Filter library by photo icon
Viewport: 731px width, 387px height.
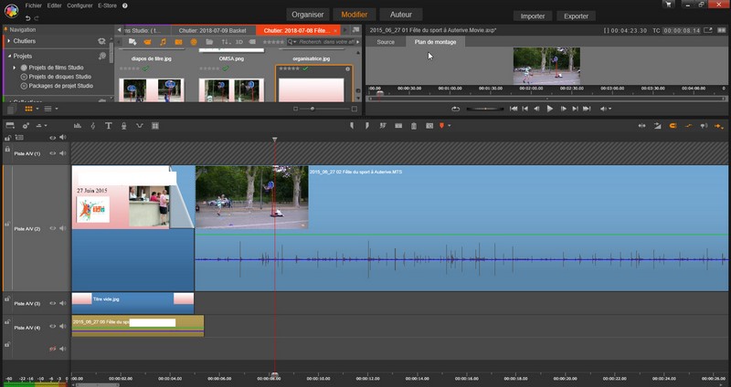tap(178, 42)
